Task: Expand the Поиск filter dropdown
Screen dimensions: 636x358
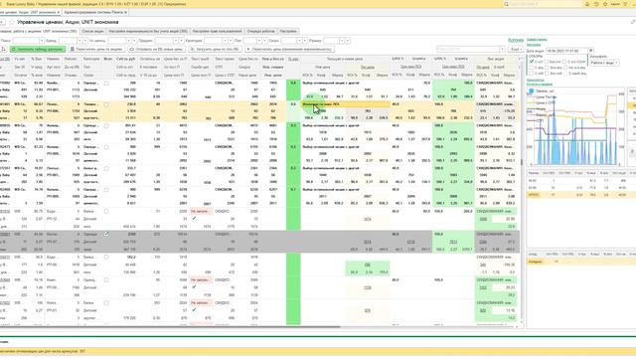Action: (42, 41)
